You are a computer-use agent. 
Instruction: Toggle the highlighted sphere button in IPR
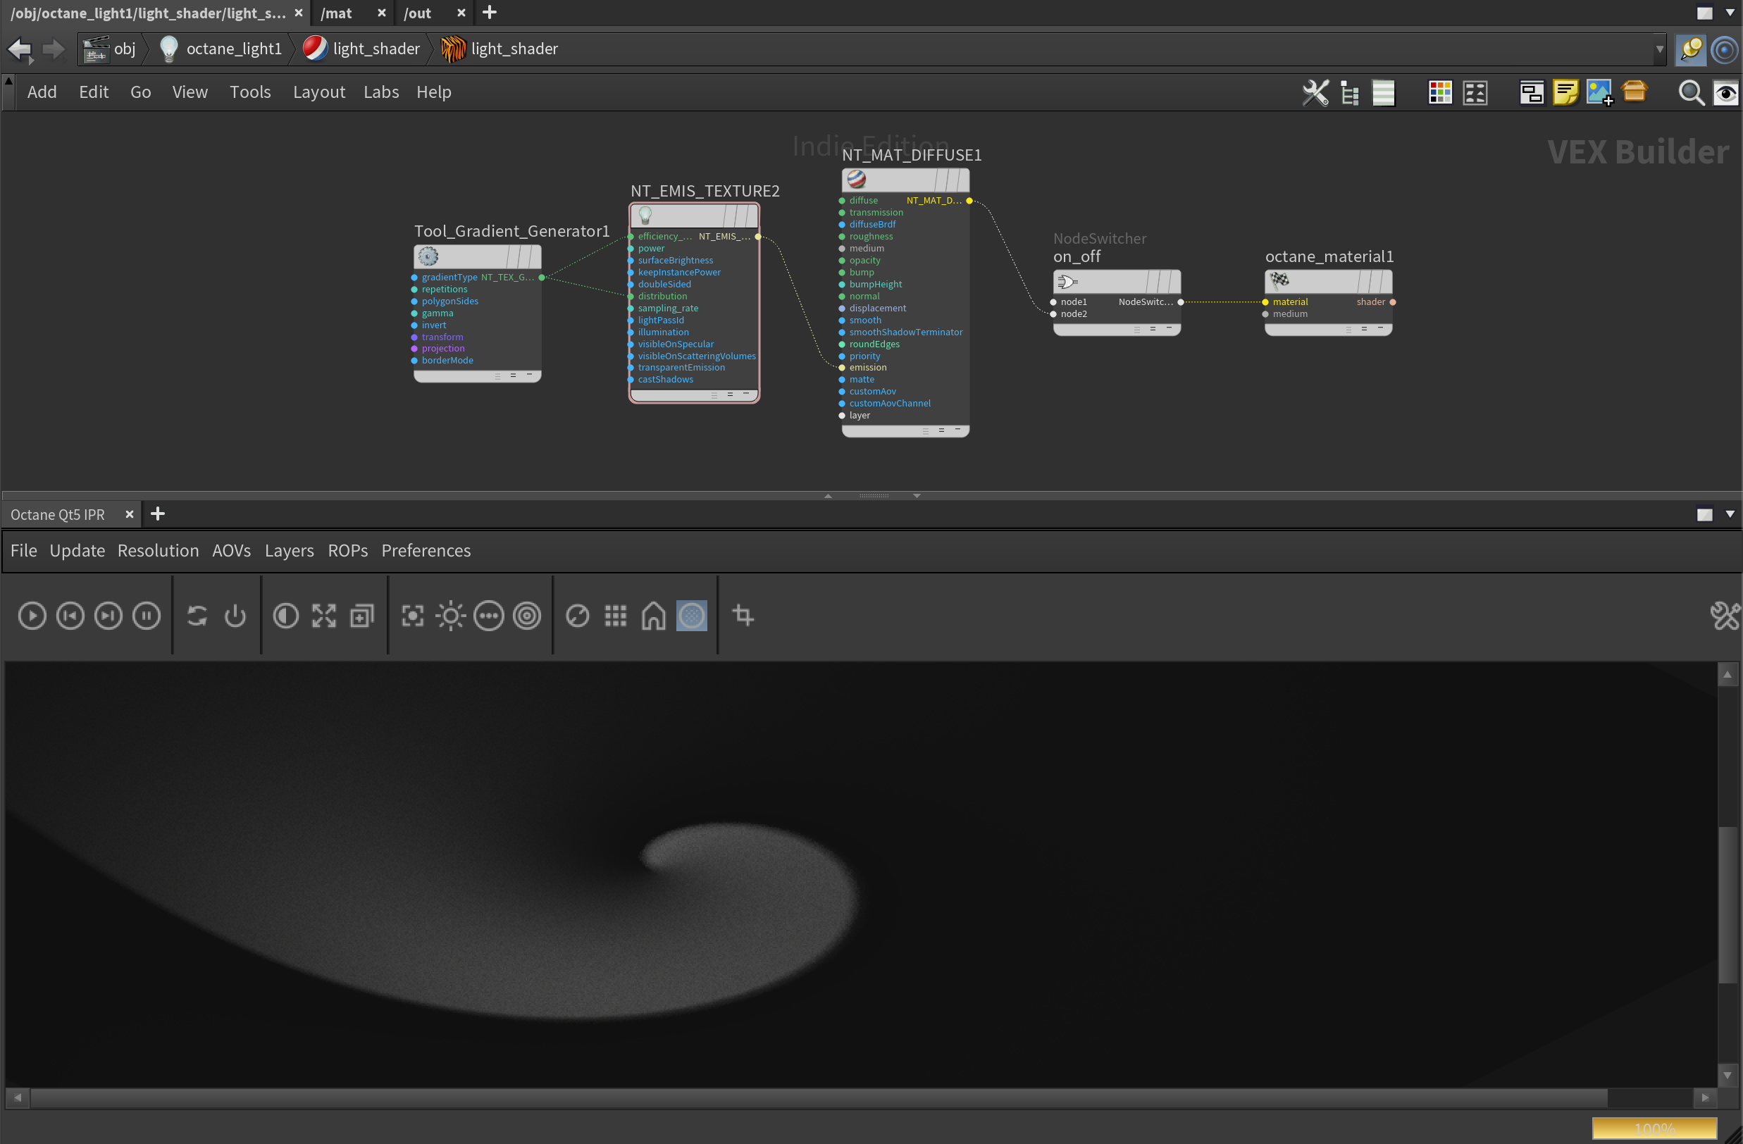691,616
